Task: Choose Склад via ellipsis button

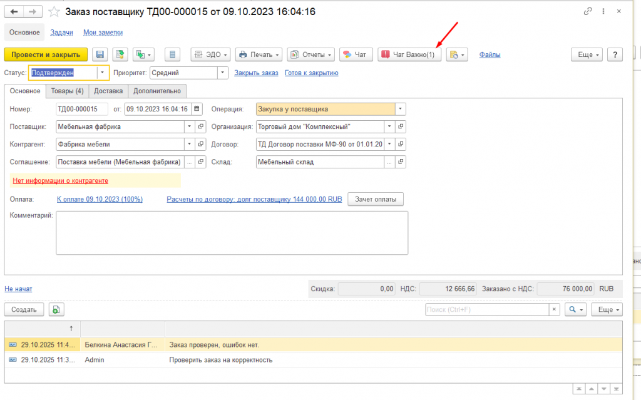Action: [389, 162]
